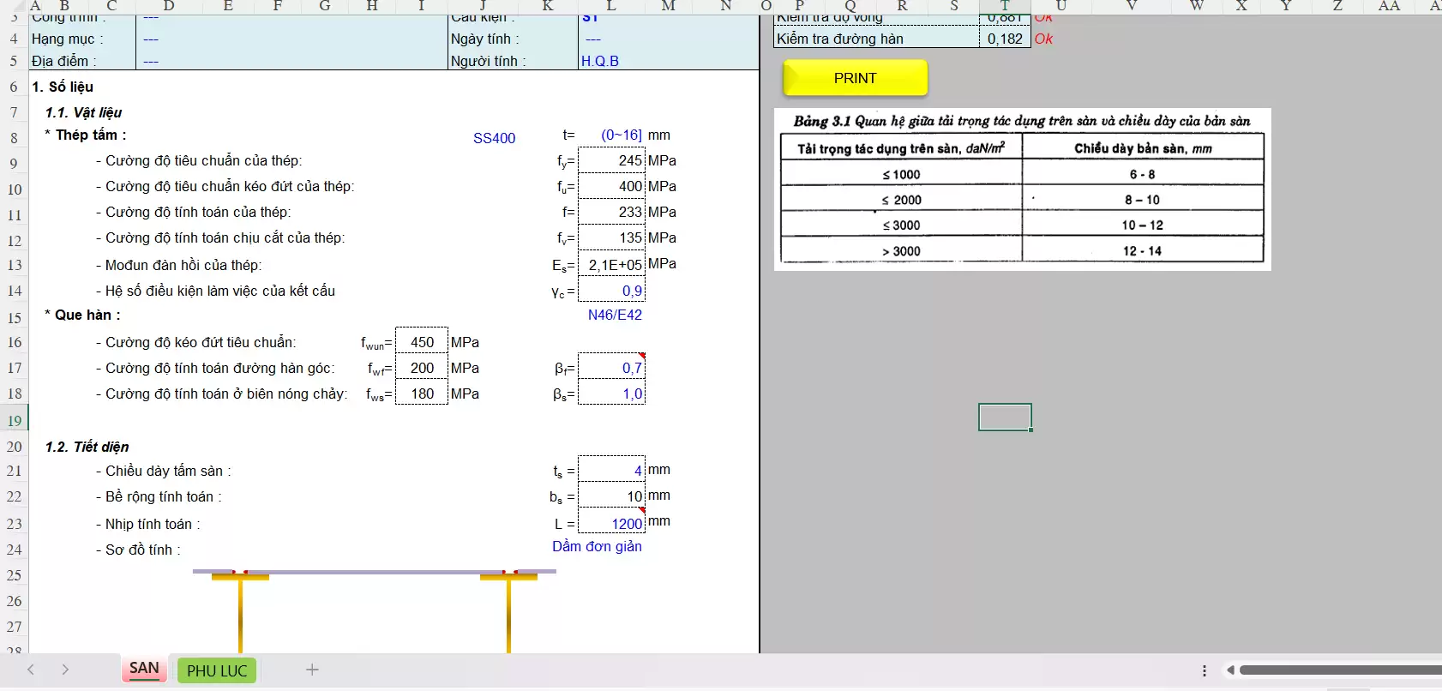
Task: Select row header 19
Action: click(x=15, y=421)
